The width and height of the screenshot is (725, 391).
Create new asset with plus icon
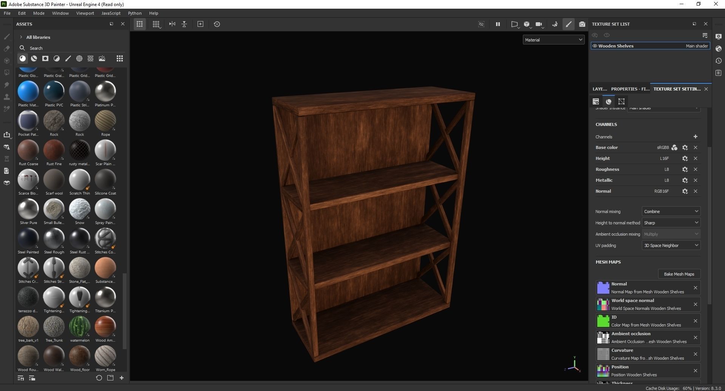[x=122, y=378]
